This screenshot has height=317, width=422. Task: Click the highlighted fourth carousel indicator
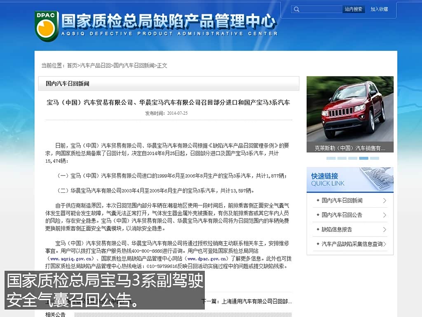[363, 158]
